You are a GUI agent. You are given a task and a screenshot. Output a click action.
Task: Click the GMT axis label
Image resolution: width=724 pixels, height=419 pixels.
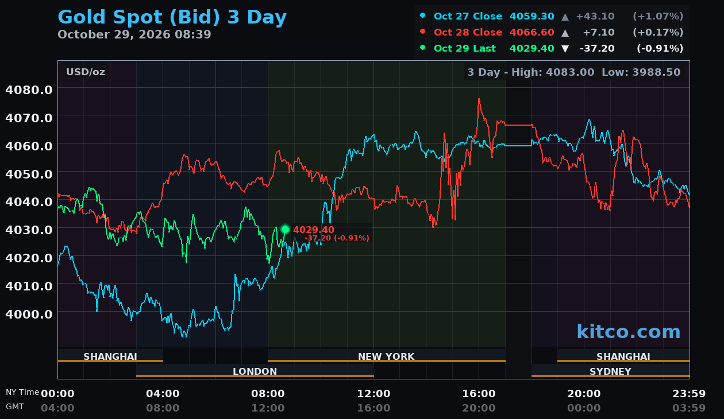tap(16, 406)
